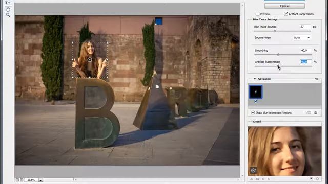Collapse the Advanced section triangle
The image size is (328, 184).
(x=255, y=79)
